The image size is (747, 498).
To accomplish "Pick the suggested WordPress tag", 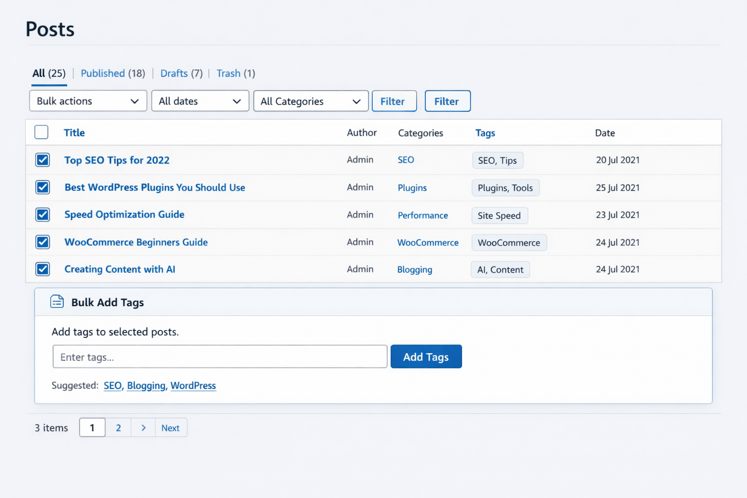I will (193, 386).
